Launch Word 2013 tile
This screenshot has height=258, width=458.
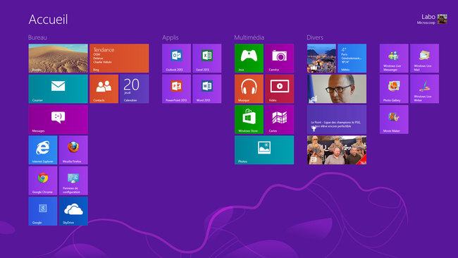pyautogui.click(x=206, y=89)
